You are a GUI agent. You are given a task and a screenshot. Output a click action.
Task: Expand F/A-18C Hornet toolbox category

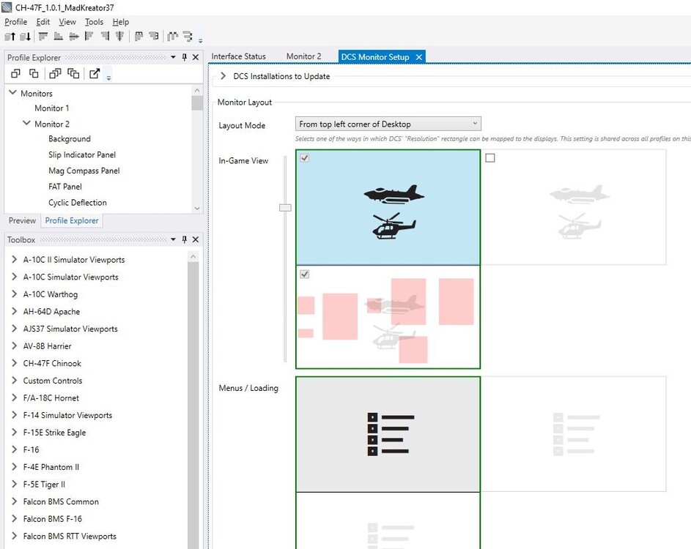point(14,397)
